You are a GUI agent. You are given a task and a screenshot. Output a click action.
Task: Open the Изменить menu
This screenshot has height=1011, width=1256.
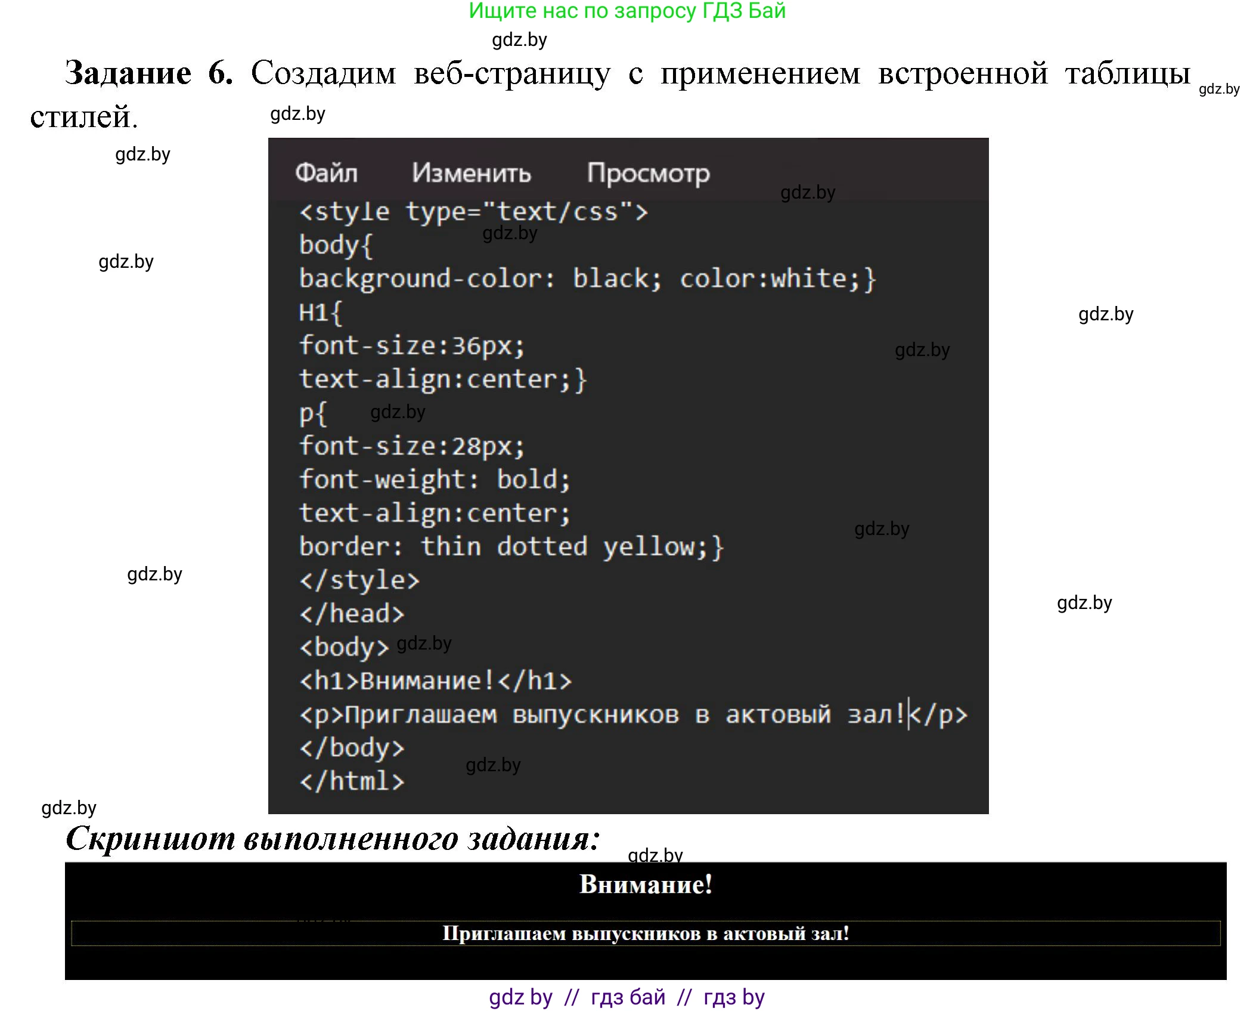click(x=471, y=173)
